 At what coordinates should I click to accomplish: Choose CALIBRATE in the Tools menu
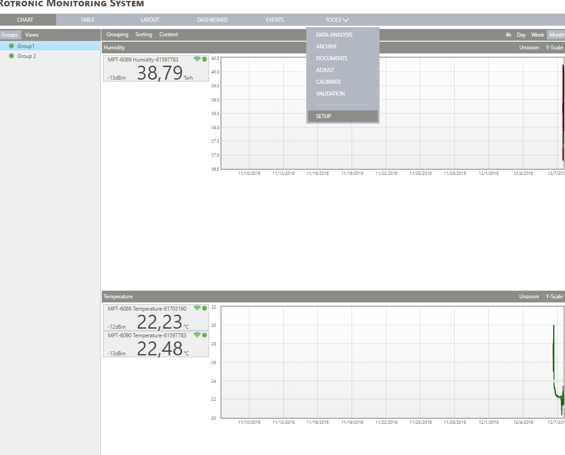tap(329, 82)
